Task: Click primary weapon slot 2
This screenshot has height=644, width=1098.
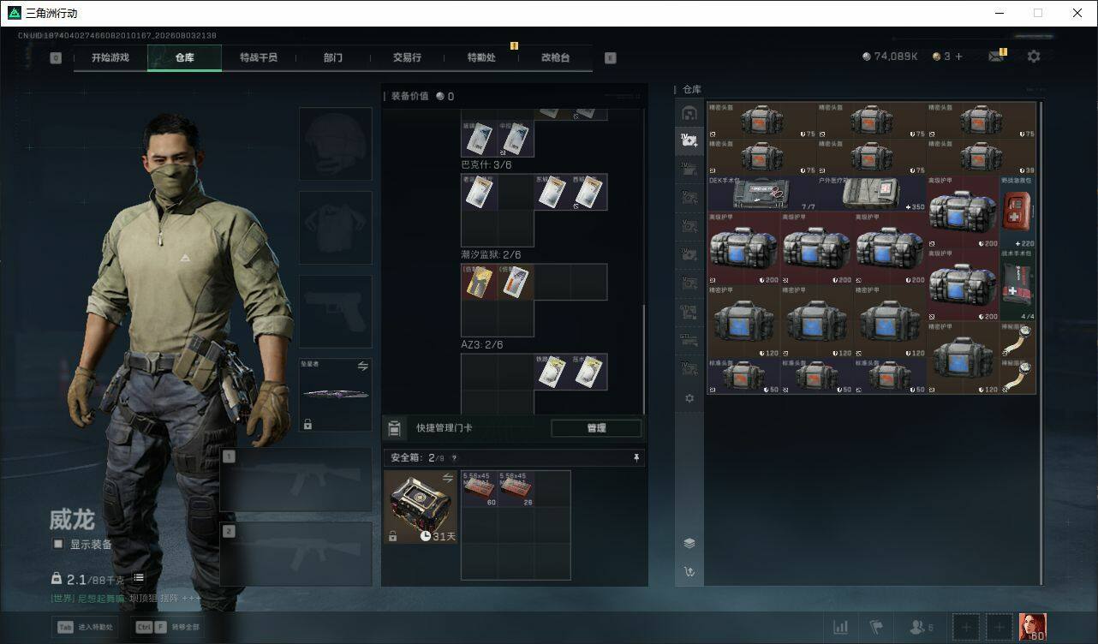Action: point(296,554)
